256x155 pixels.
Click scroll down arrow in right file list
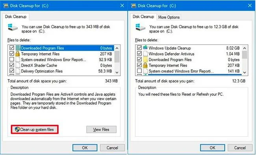pyautogui.click(x=245, y=72)
